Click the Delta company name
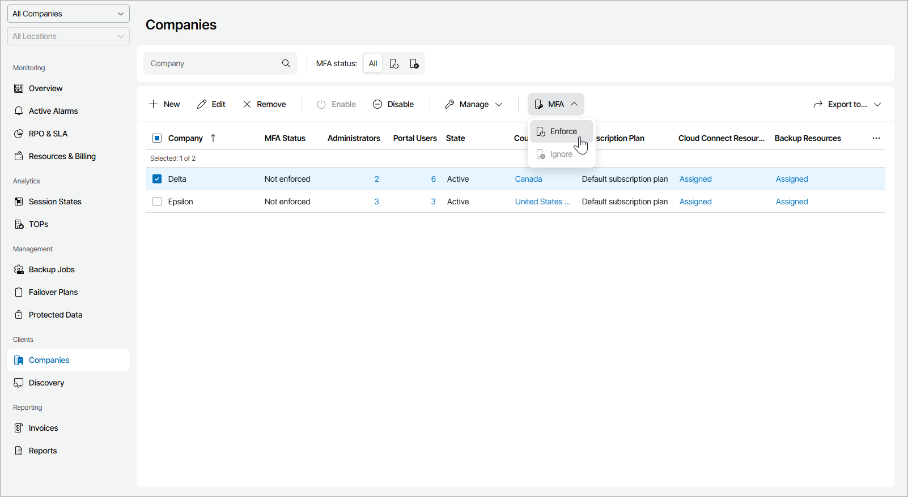Screen dimensions: 908x497 [x=177, y=179]
